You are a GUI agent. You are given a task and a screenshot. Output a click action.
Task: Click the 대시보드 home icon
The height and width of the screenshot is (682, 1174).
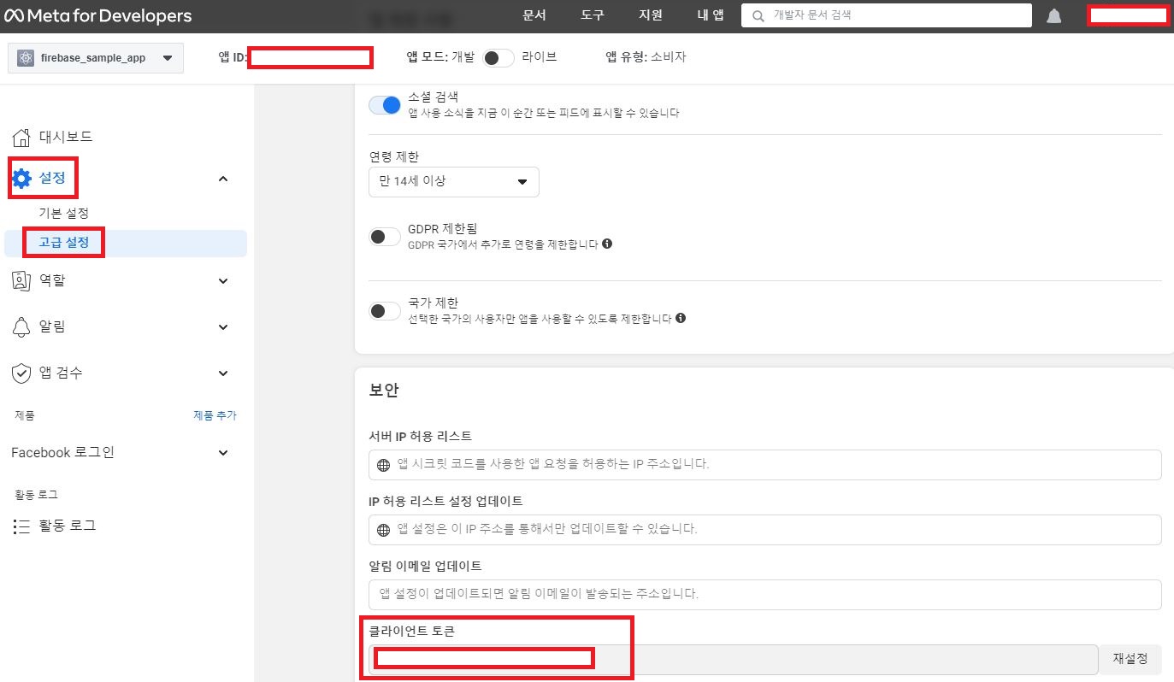pyautogui.click(x=22, y=137)
